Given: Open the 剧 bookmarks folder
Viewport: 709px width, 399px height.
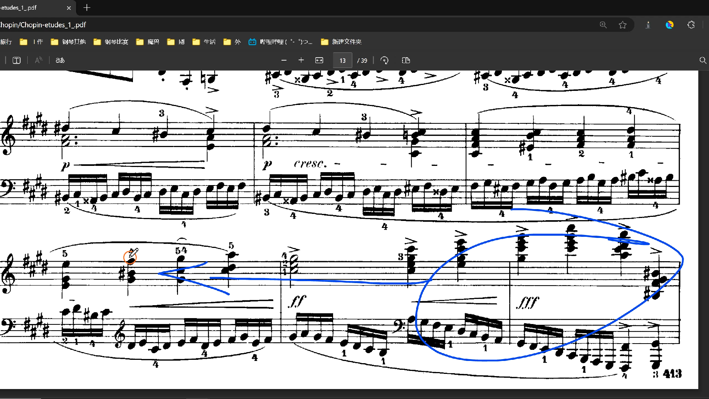Looking at the screenshot, I should [176, 42].
